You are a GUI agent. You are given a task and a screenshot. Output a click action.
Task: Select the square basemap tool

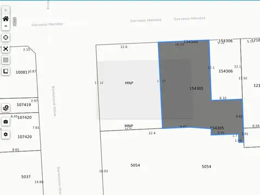tap(5, 71)
